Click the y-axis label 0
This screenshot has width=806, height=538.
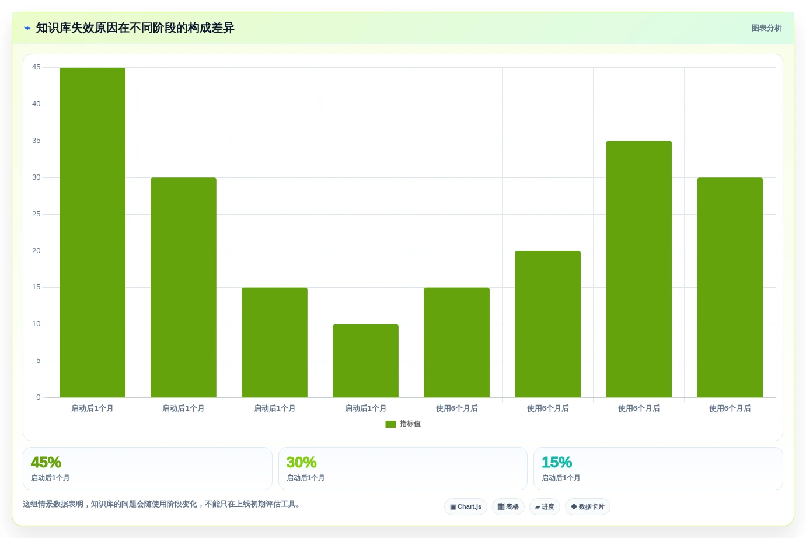pos(39,397)
